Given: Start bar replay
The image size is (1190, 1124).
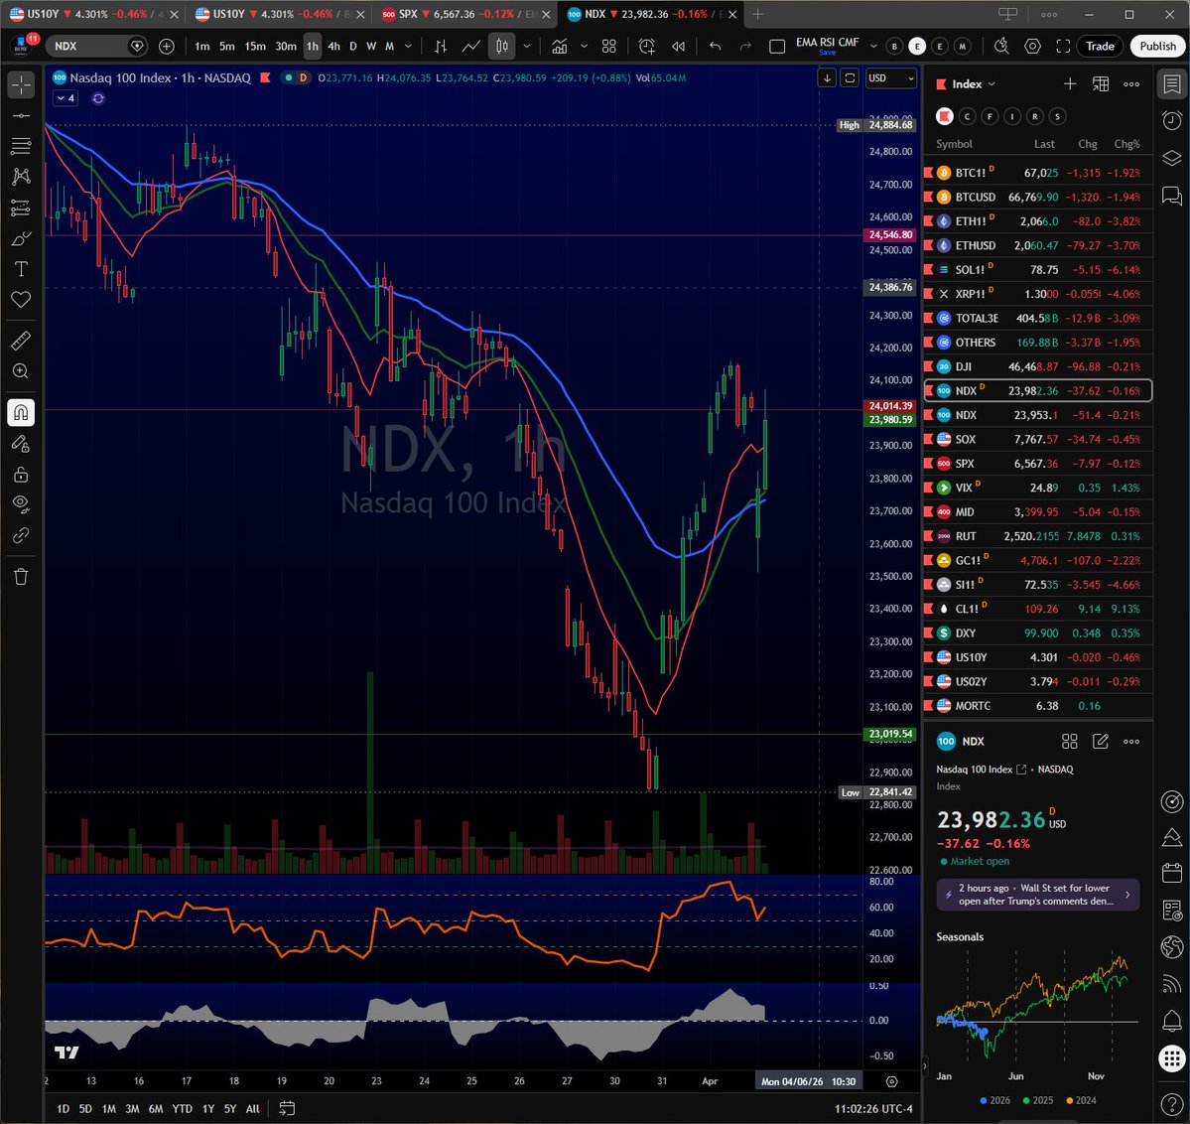Looking at the screenshot, I should pyautogui.click(x=679, y=47).
